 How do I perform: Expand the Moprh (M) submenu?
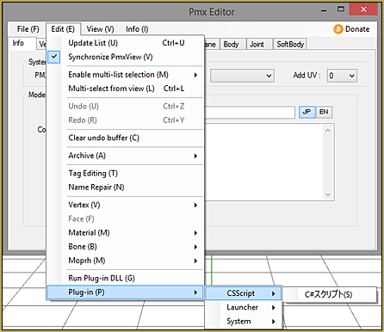pos(126,261)
